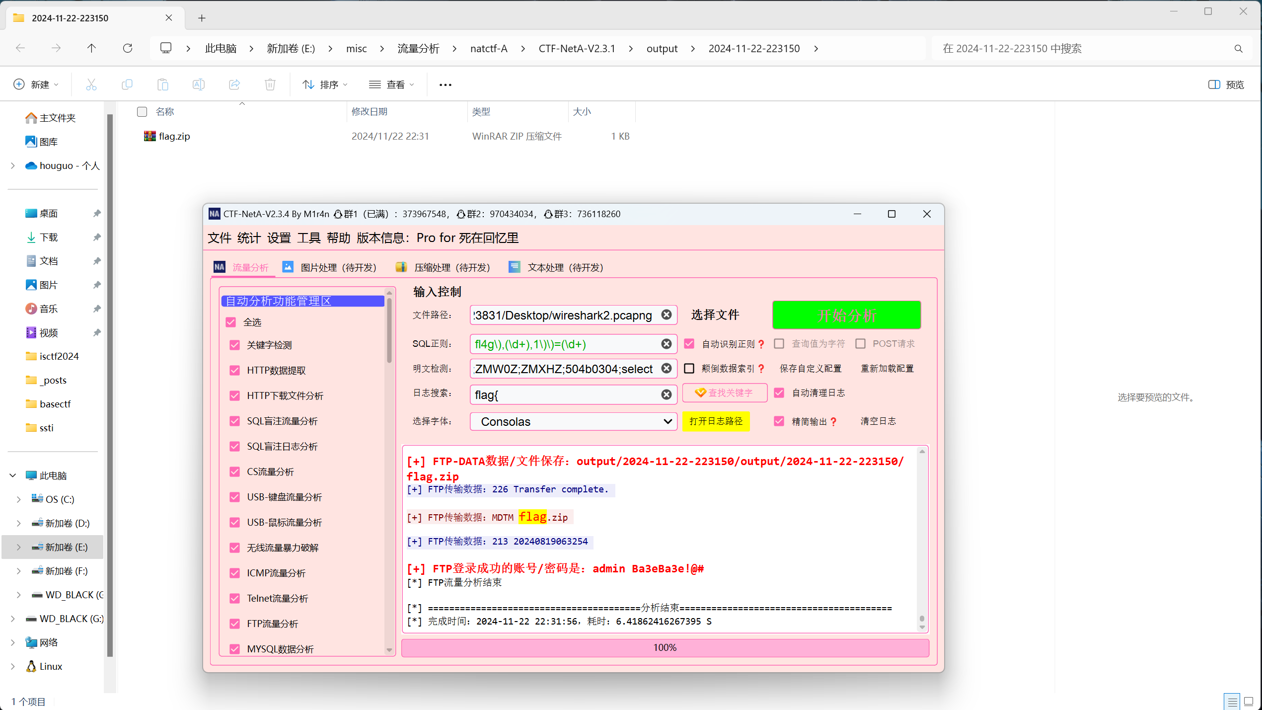Expand houguo - 个人 OneDrive node

pos(13,166)
